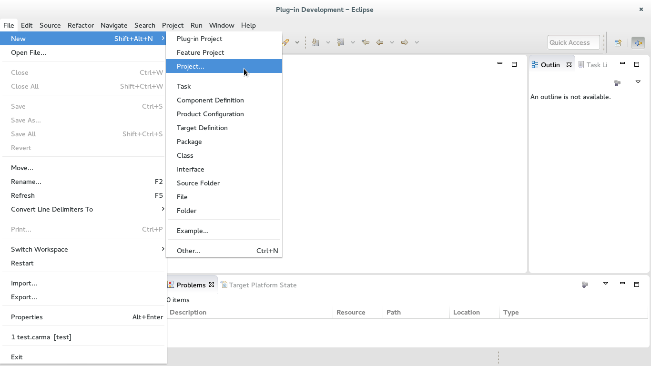651x366 pixels.
Task: Click inside the Quick Access field
Action: [573, 42]
